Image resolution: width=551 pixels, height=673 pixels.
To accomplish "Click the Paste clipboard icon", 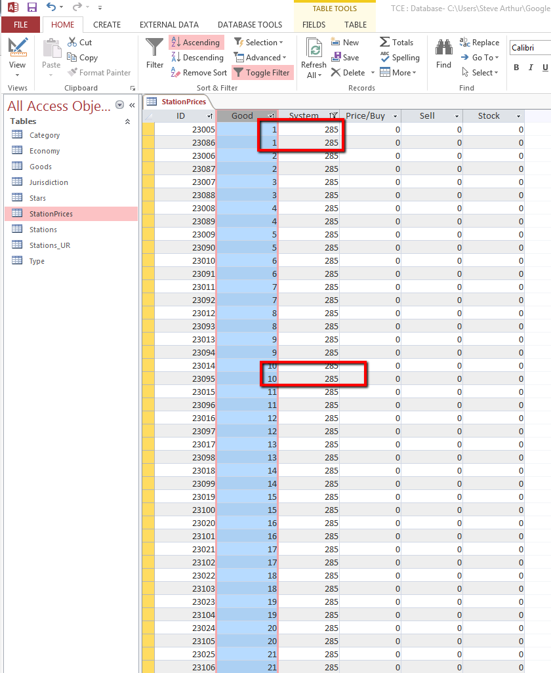I will (x=52, y=48).
